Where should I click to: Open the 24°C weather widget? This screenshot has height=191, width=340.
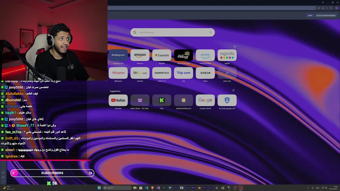(x=8, y=188)
